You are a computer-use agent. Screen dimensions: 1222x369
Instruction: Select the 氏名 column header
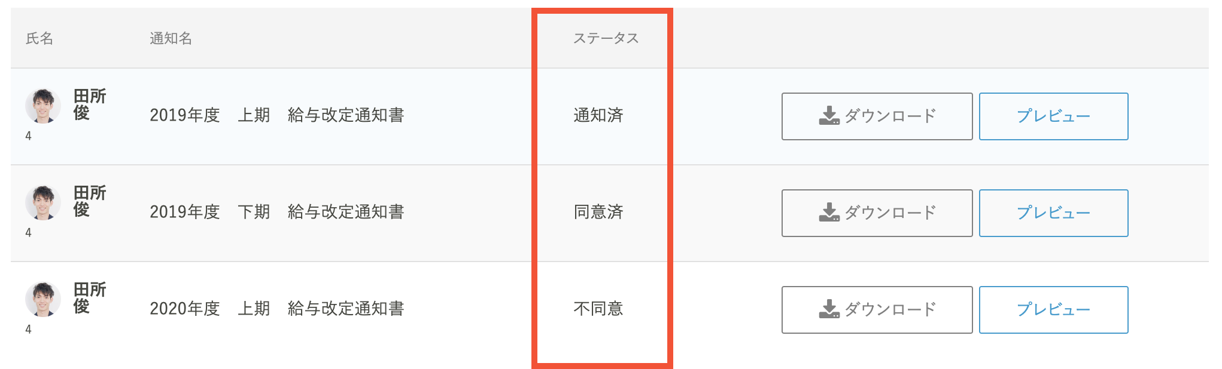(39, 38)
